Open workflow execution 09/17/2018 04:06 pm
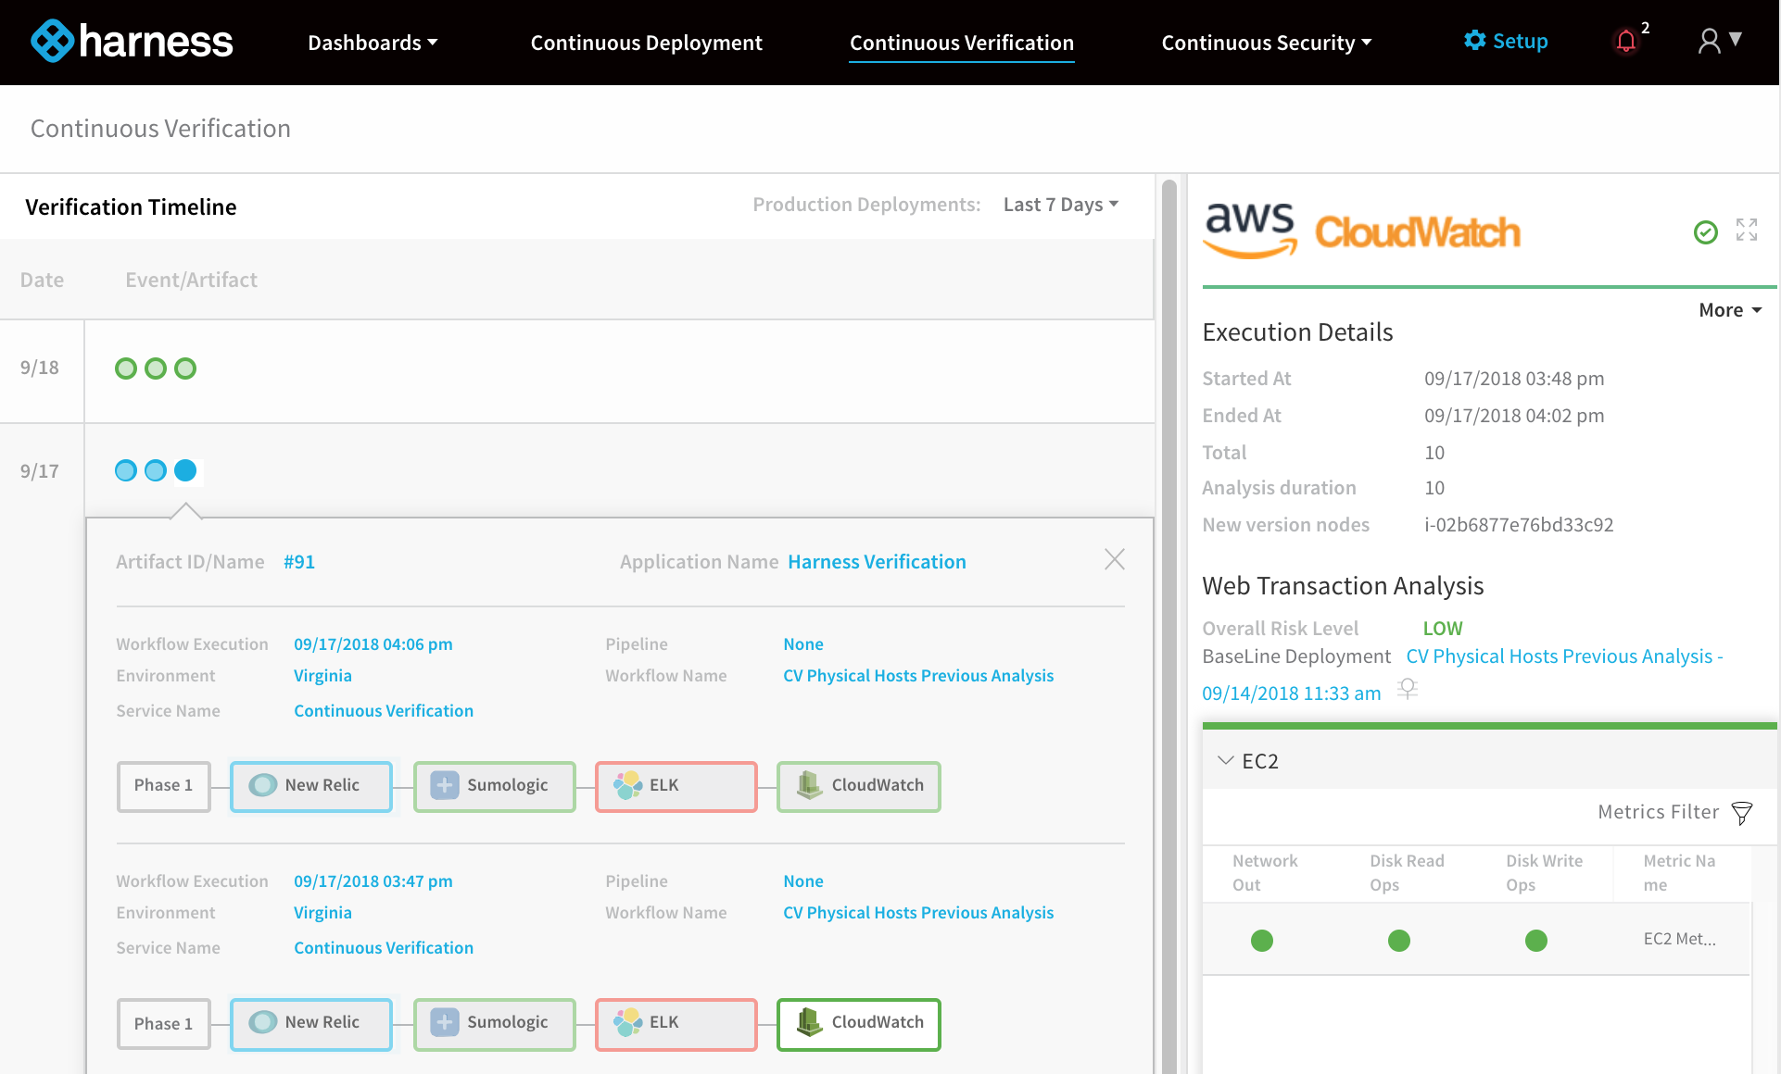 pyautogui.click(x=373, y=644)
